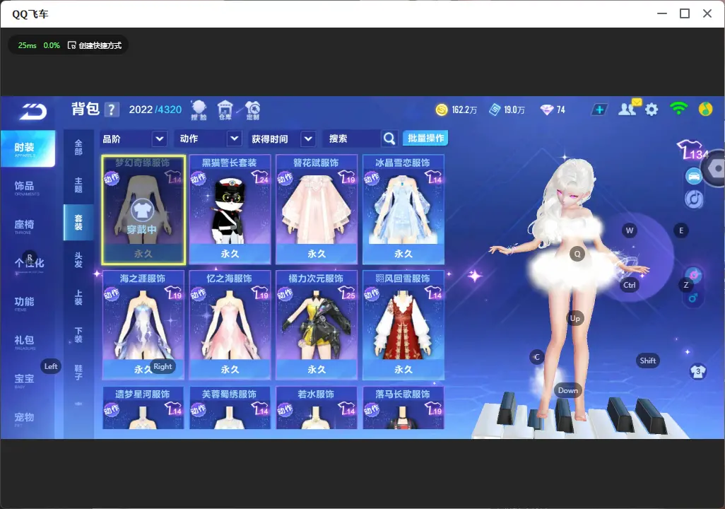Select the 梦幻奇缘服饰 worn outfit card

click(x=143, y=210)
